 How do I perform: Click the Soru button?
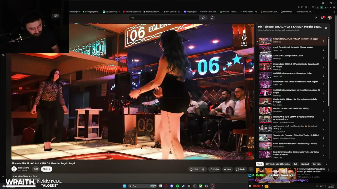227,169
